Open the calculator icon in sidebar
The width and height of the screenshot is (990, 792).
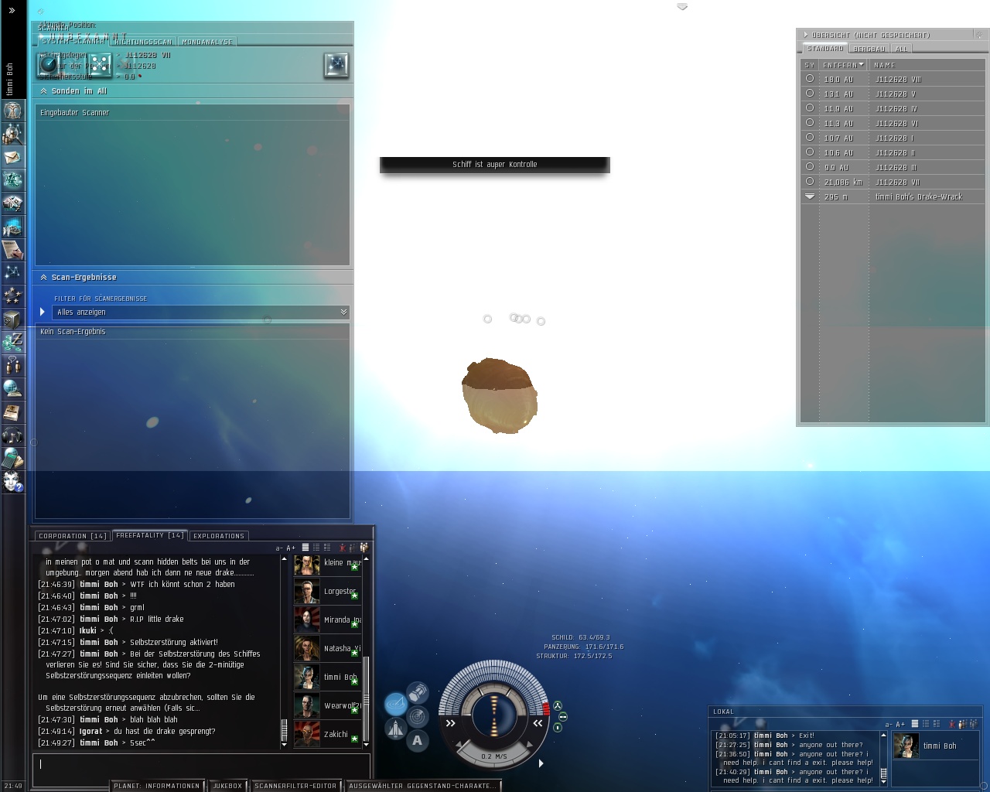coord(12,458)
